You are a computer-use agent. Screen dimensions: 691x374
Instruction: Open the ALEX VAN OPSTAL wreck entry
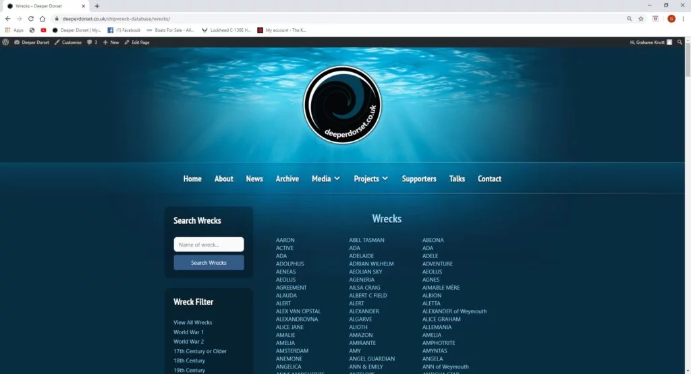point(298,311)
